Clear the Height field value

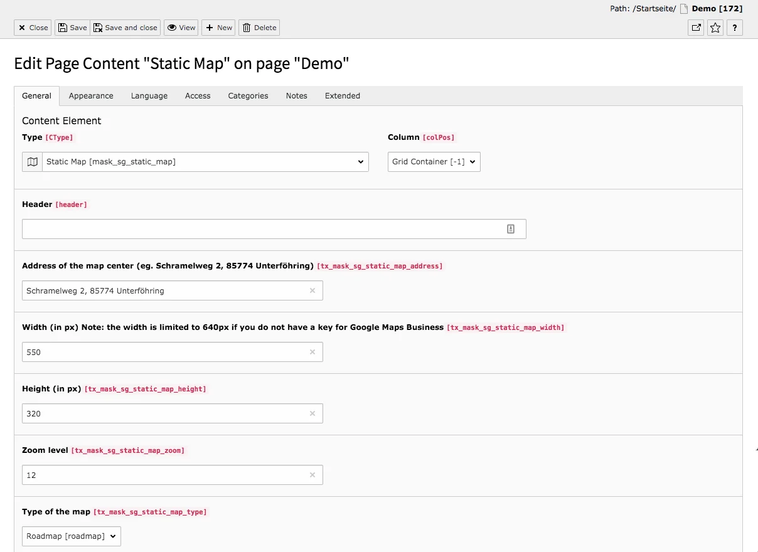312,413
